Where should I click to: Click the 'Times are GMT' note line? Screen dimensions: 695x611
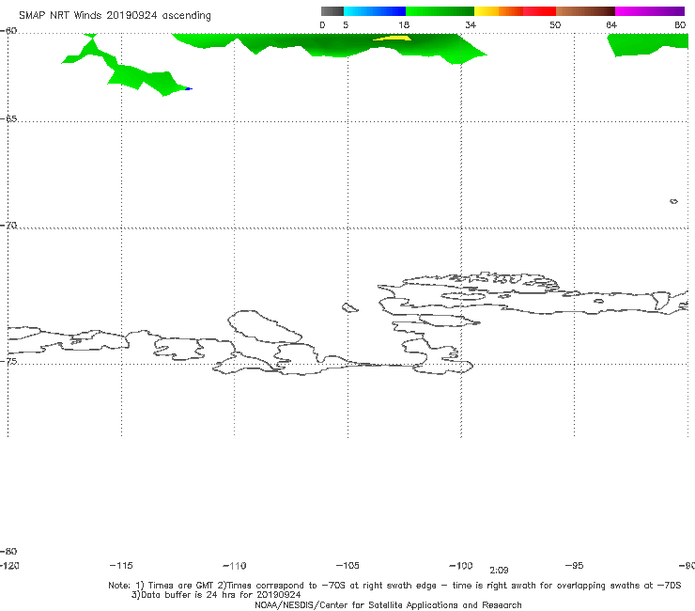coord(394,586)
